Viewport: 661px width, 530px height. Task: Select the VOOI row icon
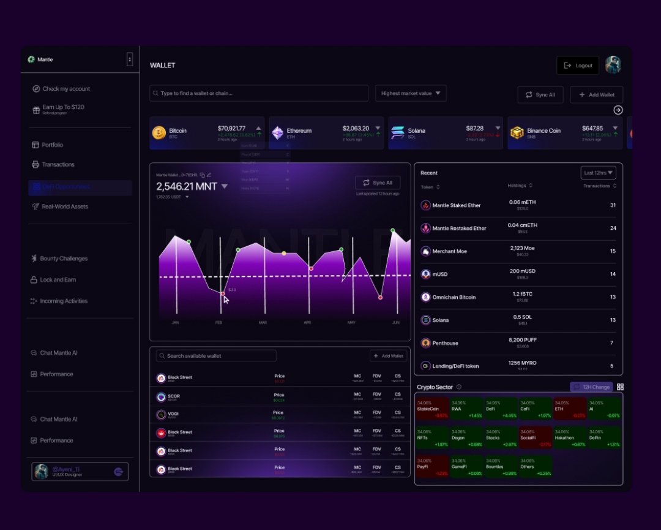[161, 415]
